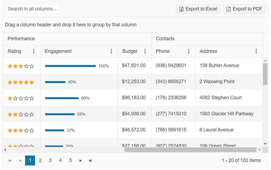The image size is (271, 170).
Task: Click the Excel file icon in export button
Action: point(182,9)
